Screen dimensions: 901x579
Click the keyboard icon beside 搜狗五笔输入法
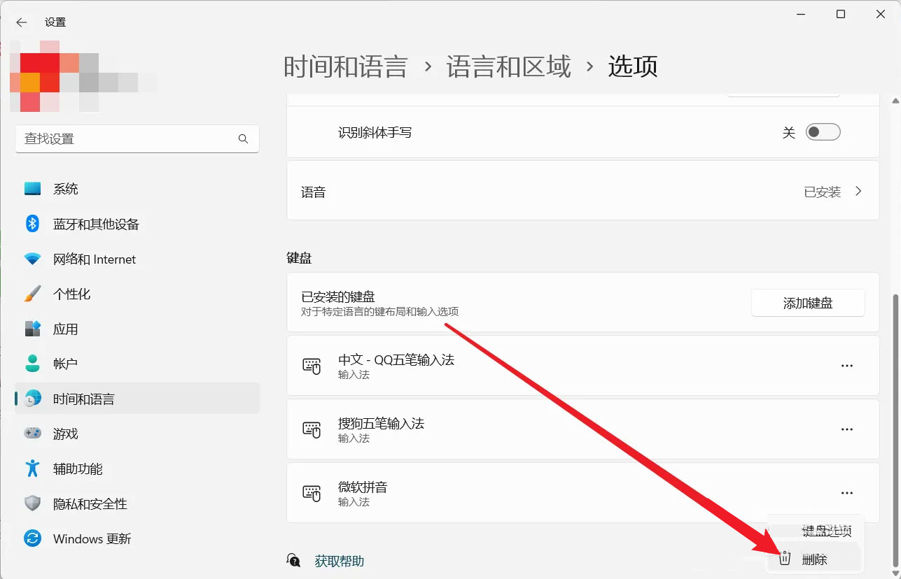coord(312,429)
